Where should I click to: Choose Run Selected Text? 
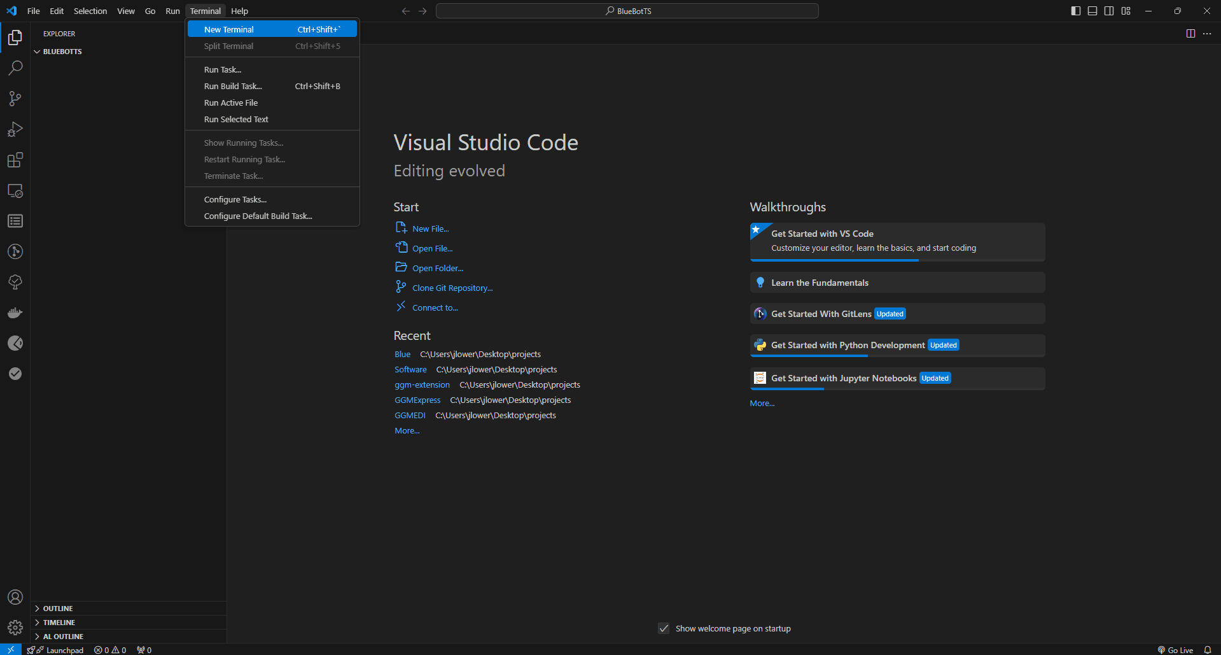272,119
